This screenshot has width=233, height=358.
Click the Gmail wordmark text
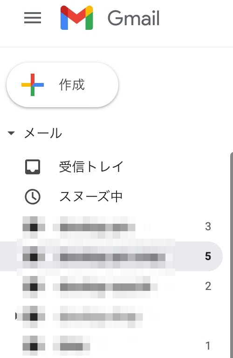coord(133,18)
